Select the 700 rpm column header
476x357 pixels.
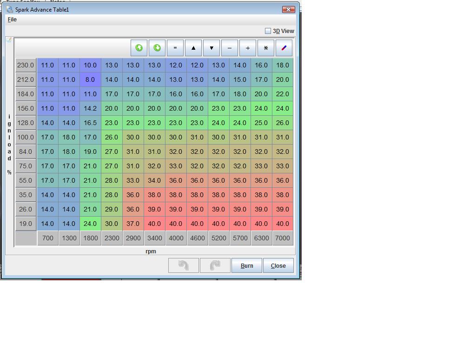click(48, 238)
